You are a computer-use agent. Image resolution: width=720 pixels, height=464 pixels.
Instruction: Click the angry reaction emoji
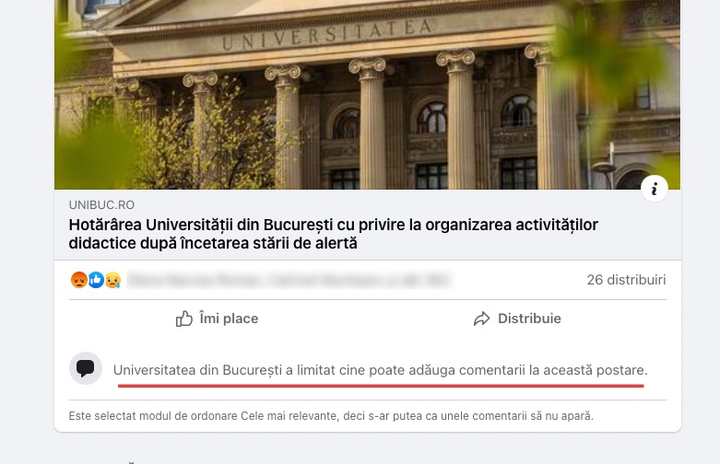[79, 280]
